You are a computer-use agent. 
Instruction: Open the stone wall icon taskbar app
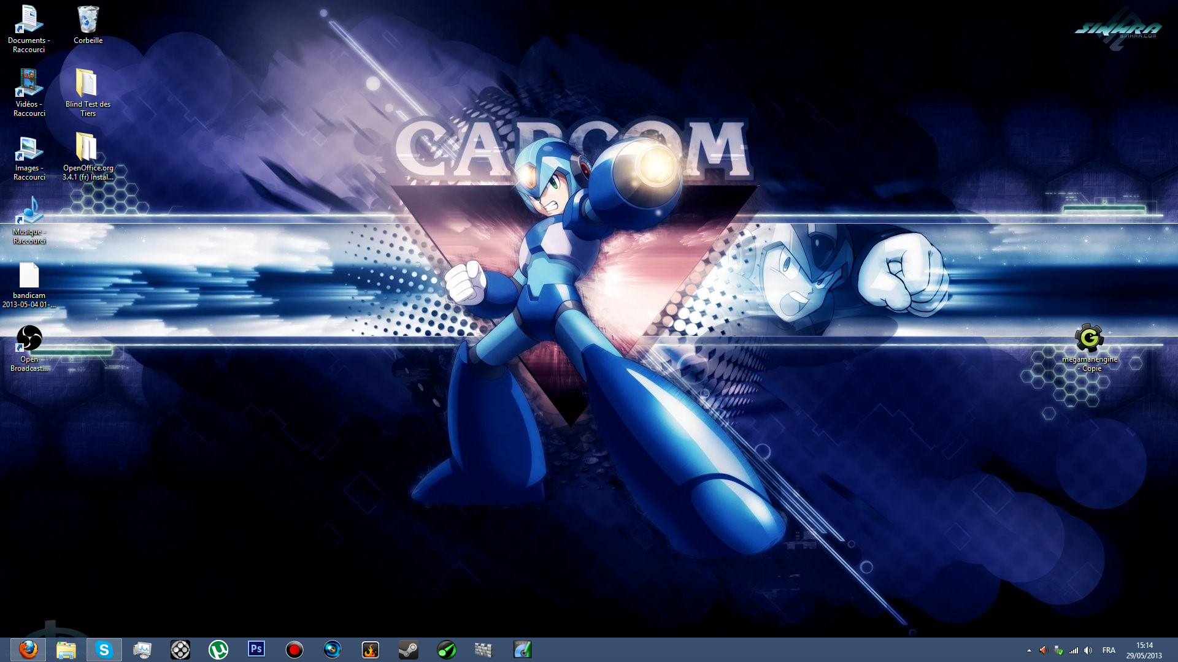point(484,650)
